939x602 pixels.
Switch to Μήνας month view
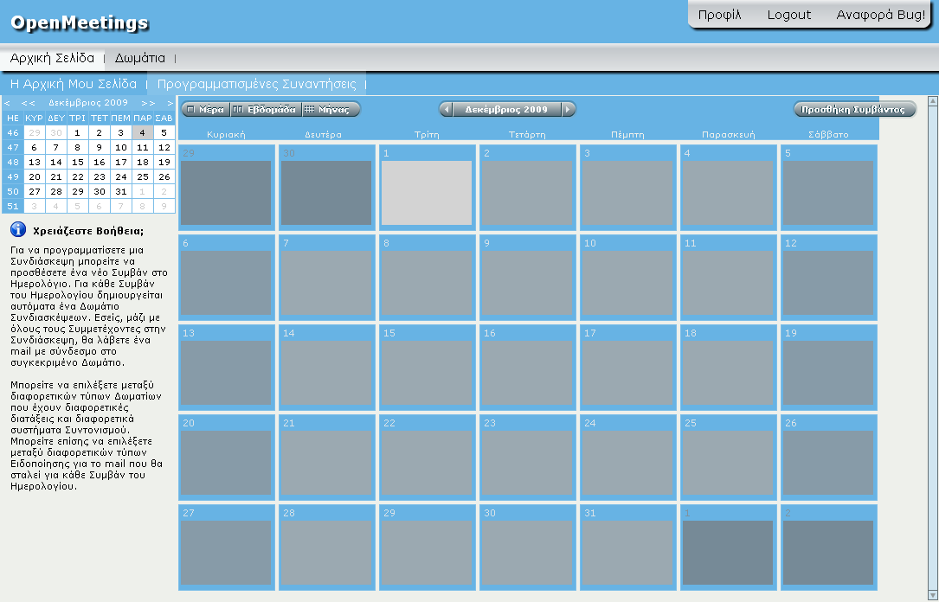click(331, 110)
